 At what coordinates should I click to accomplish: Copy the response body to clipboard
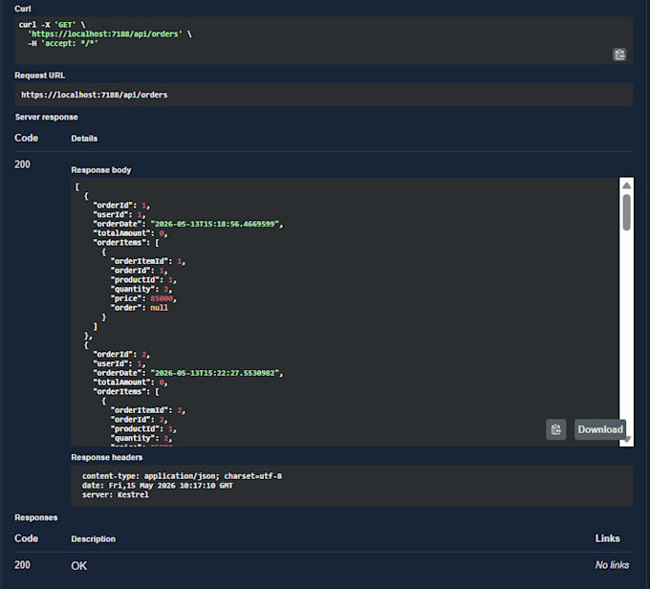click(x=556, y=429)
